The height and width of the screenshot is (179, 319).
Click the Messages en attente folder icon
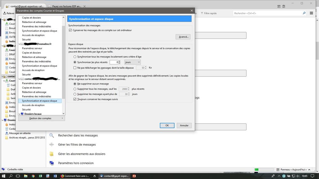click(7, 133)
